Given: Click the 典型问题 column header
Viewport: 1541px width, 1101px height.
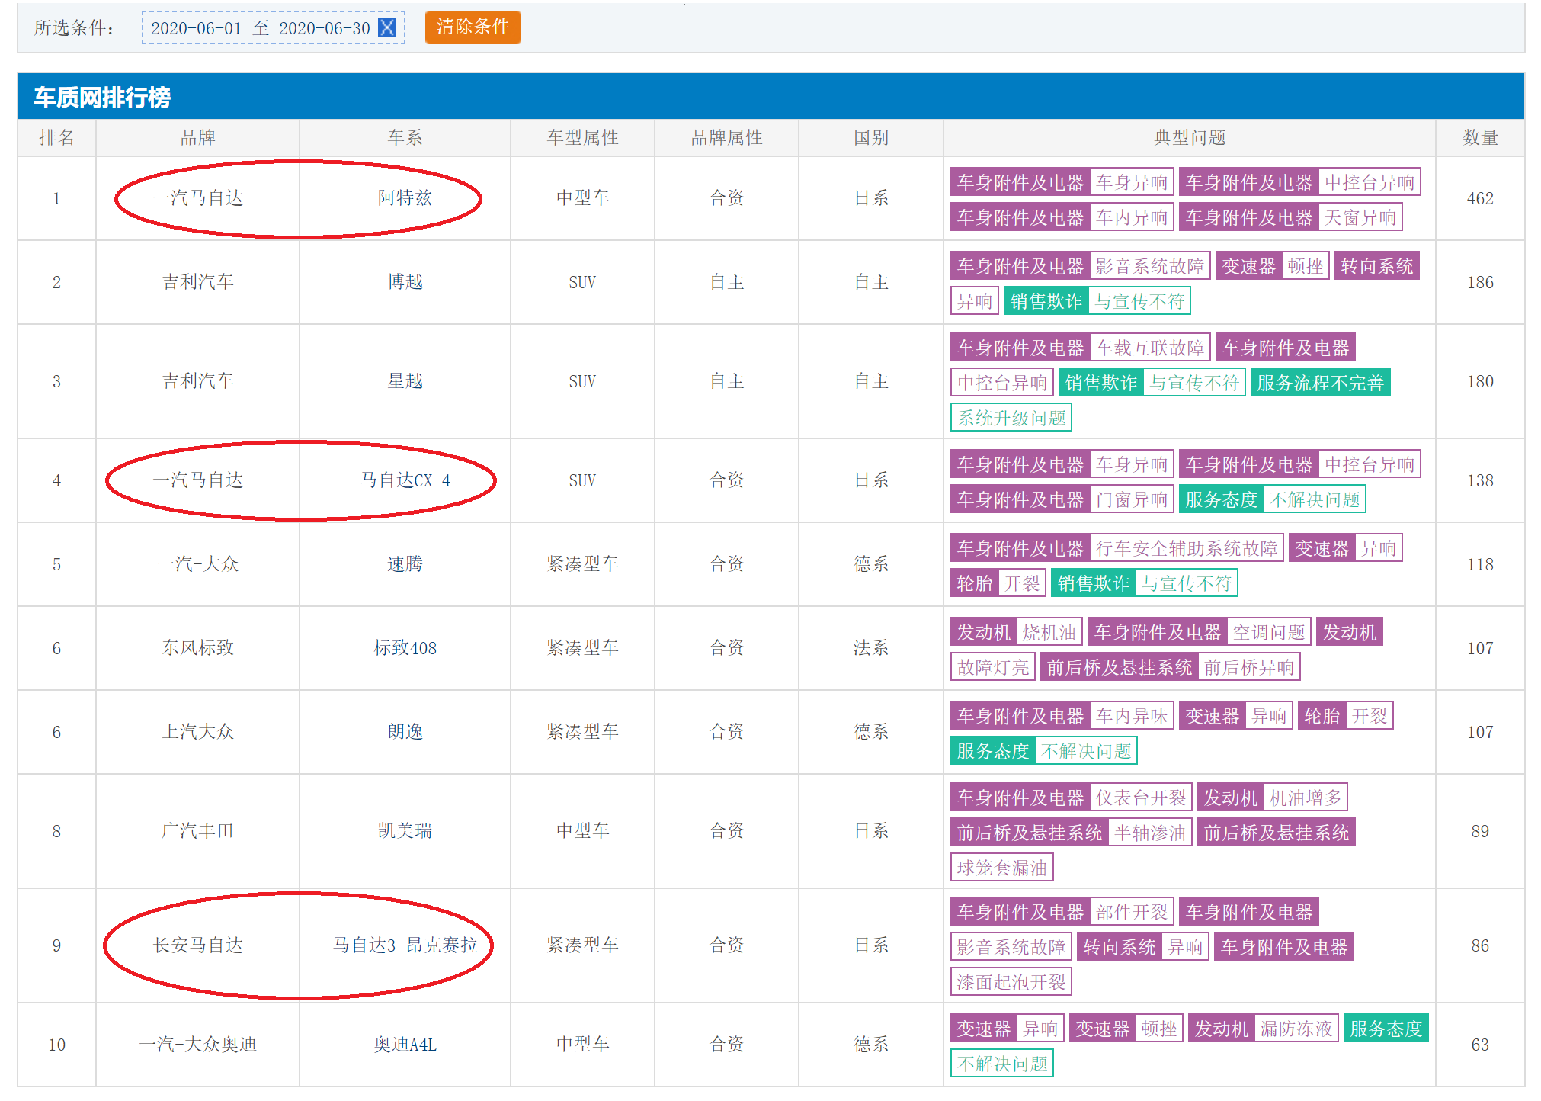Looking at the screenshot, I should (x=1190, y=138).
